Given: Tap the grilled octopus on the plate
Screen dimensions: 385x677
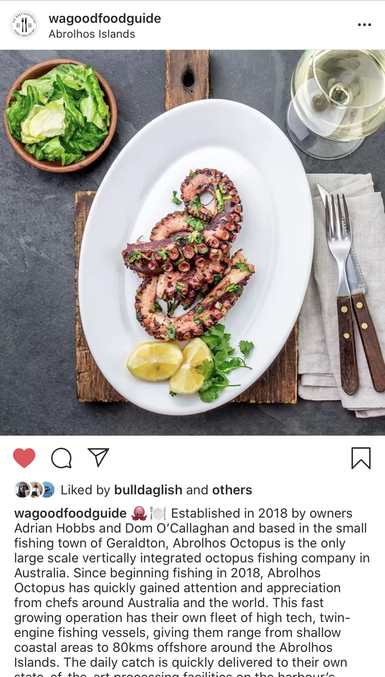Looking at the screenshot, I should (188, 254).
